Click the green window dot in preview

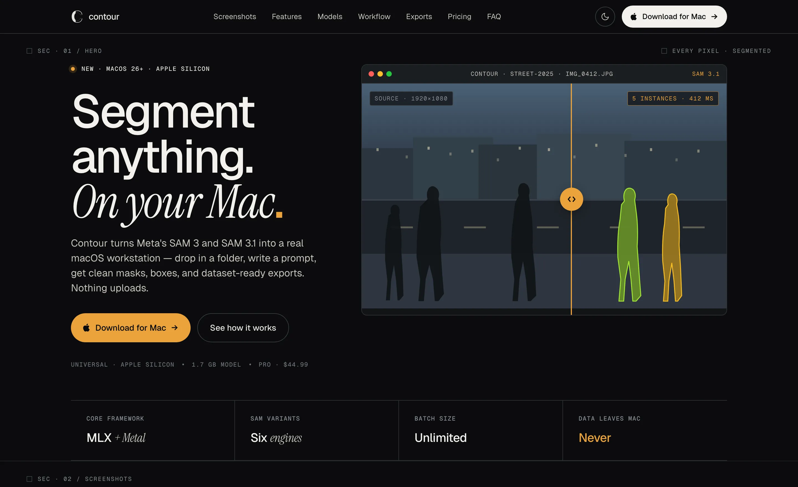tap(389, 74)
